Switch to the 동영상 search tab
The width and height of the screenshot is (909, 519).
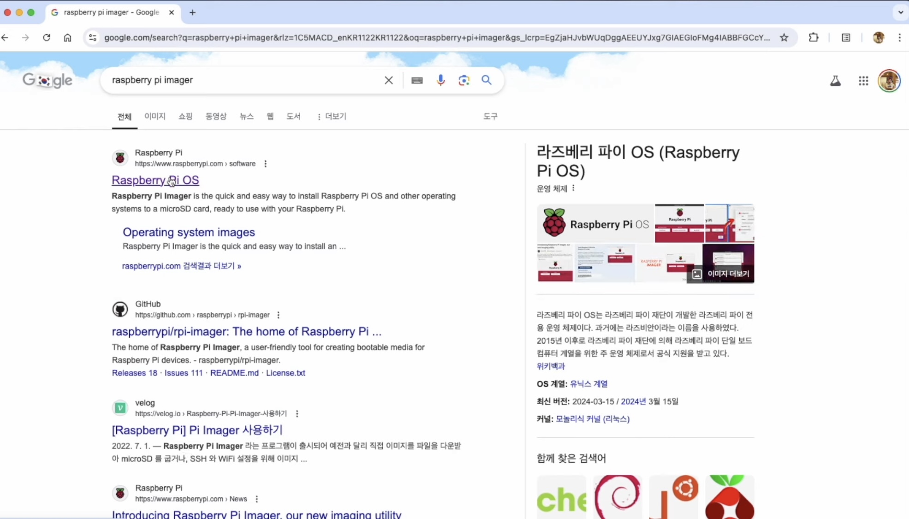(x=216, y=116)
